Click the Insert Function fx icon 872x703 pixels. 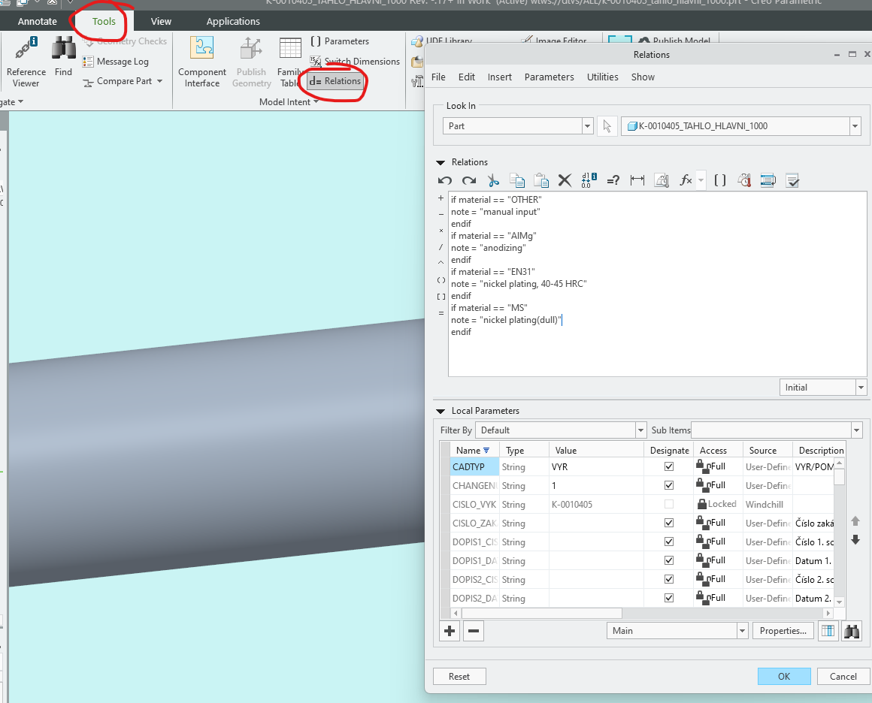pyautogui.click(x=685, y=180)
